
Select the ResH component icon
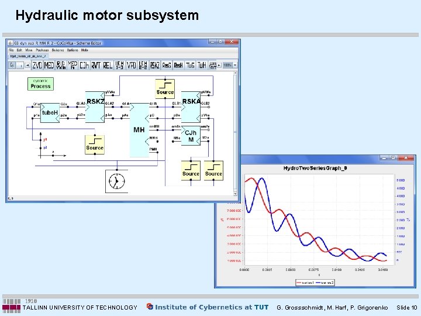[178, 65]
